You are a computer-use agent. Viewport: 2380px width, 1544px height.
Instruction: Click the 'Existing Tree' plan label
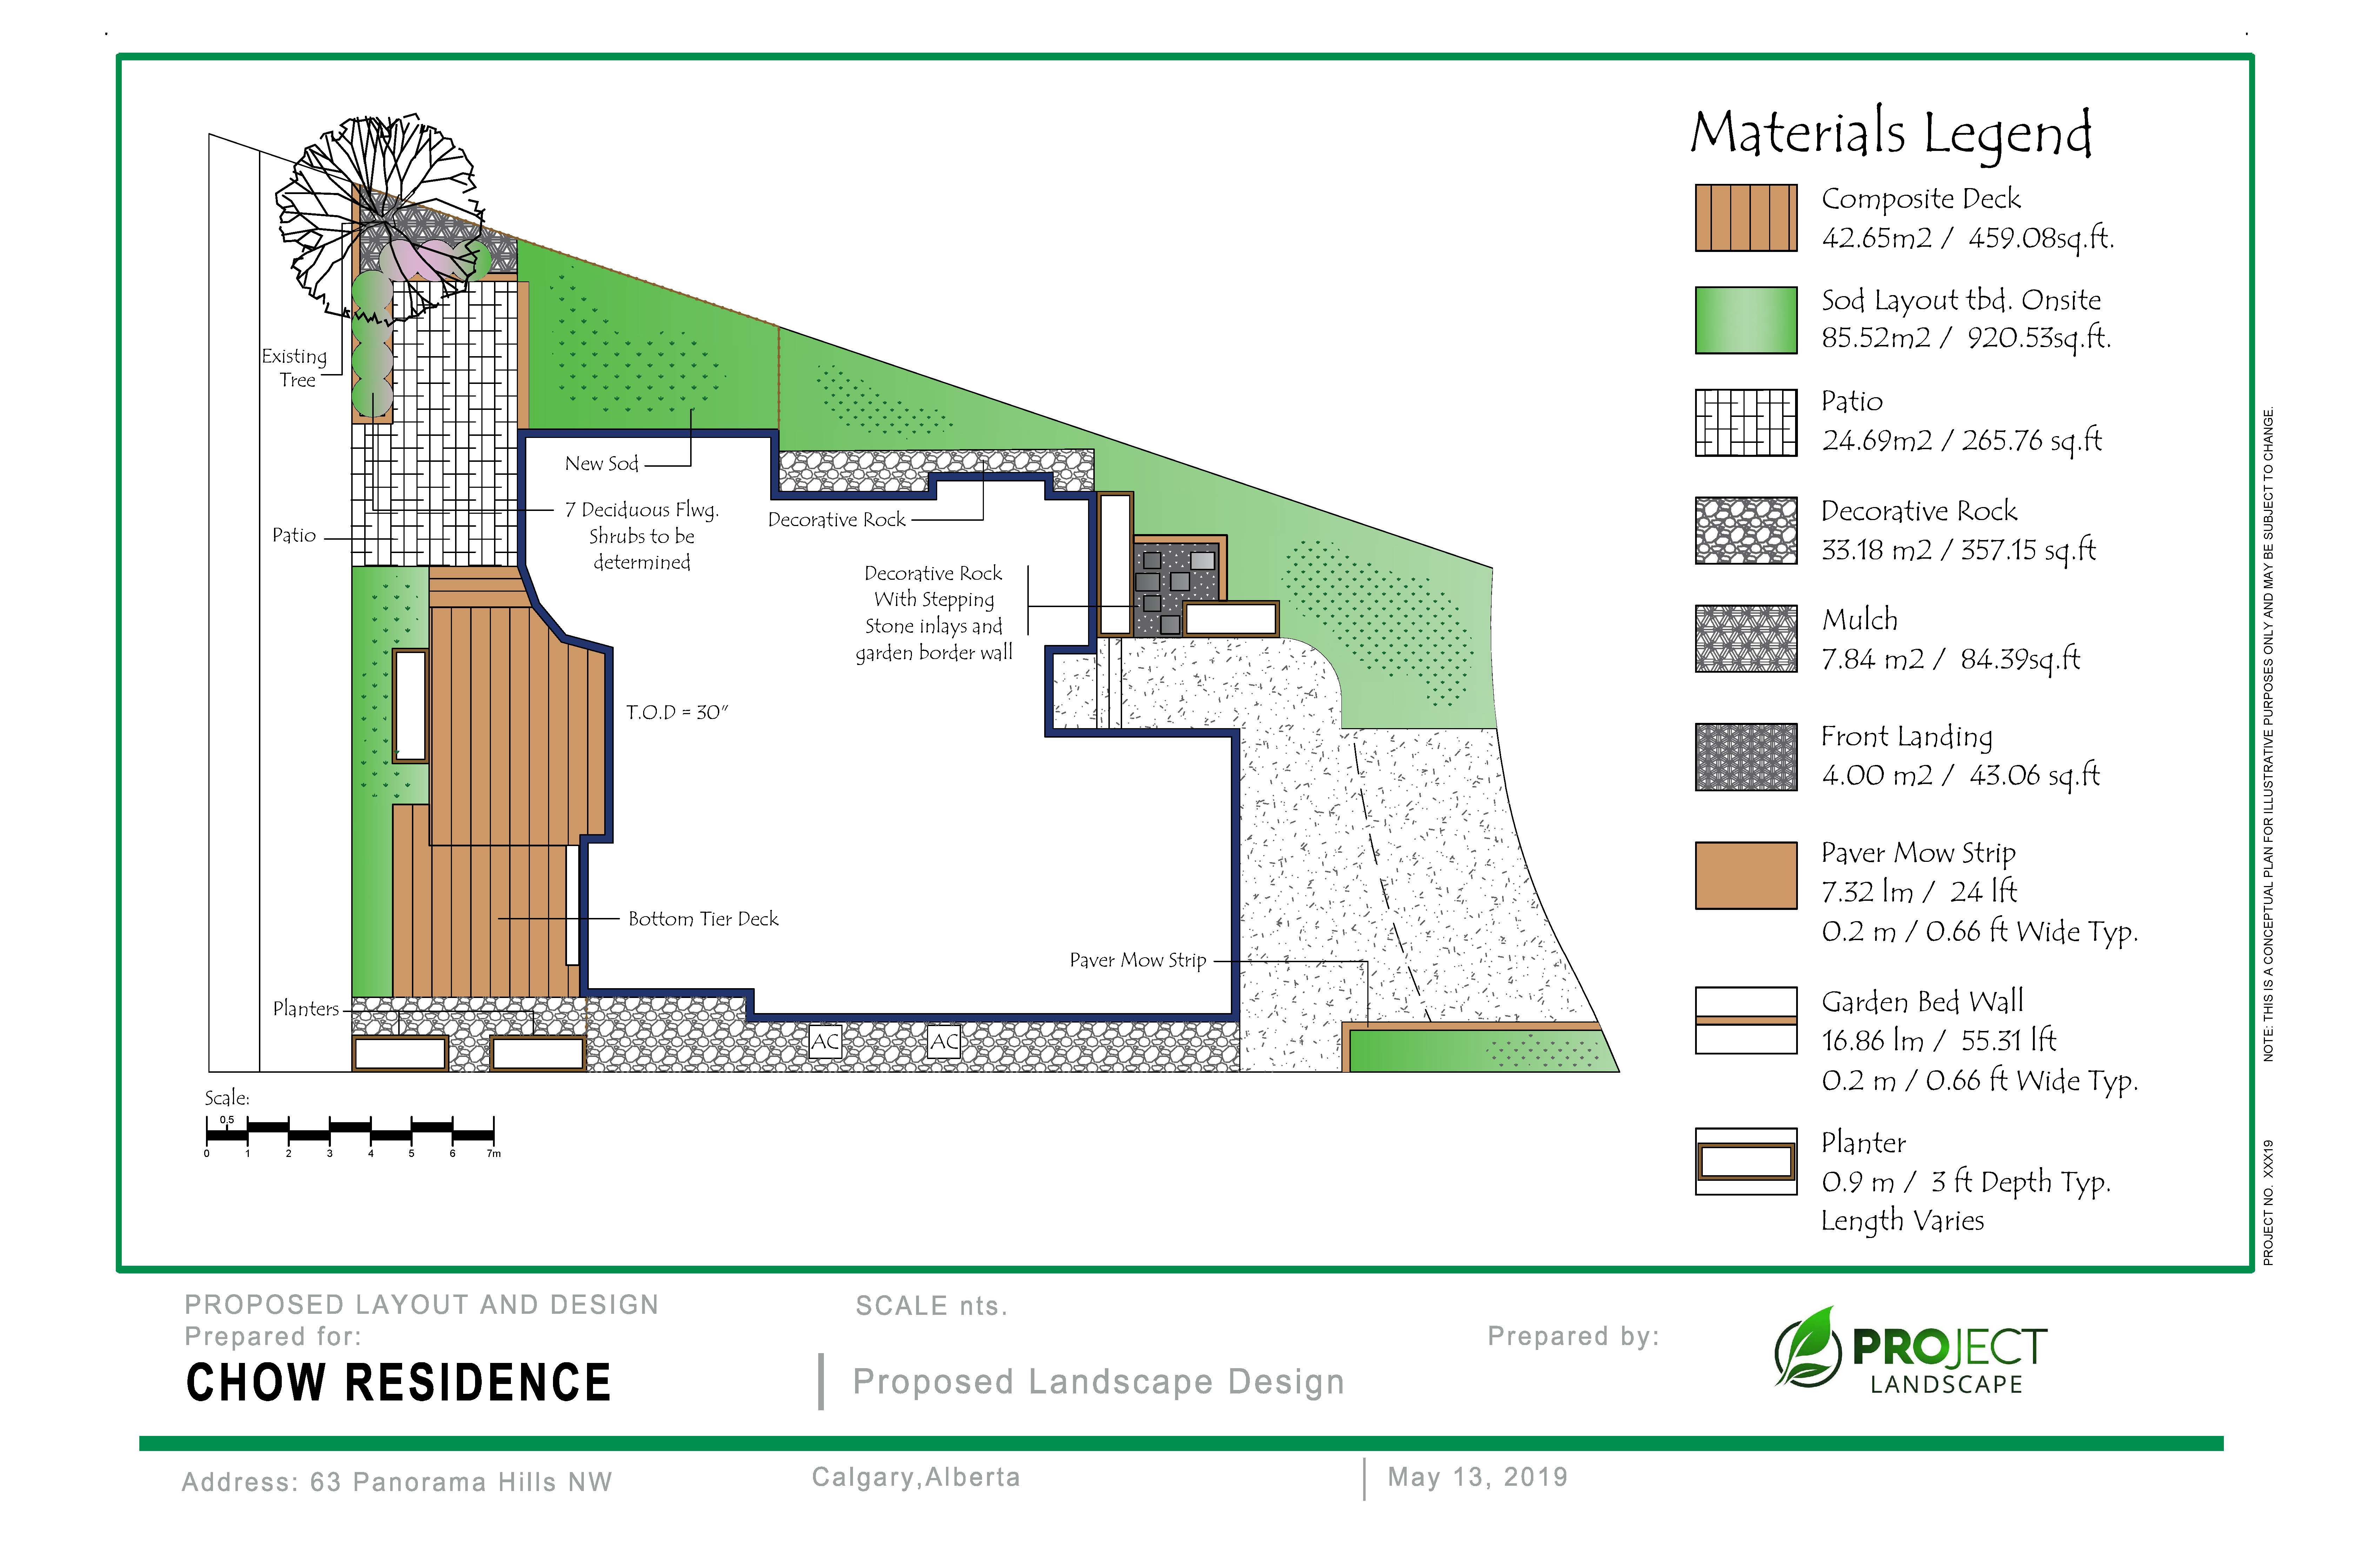[x=294, y=368]
